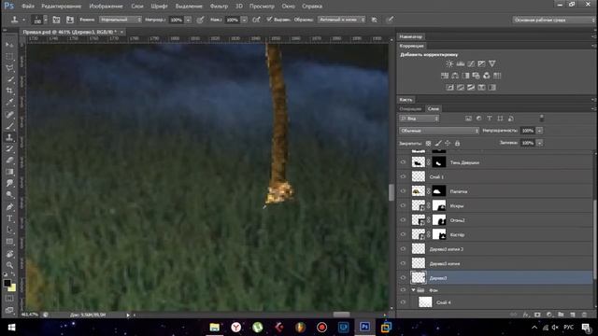Open the clone stamp mode dropdown
The image size is (598, 336).
pyautogui.click(x=121, y=20)
